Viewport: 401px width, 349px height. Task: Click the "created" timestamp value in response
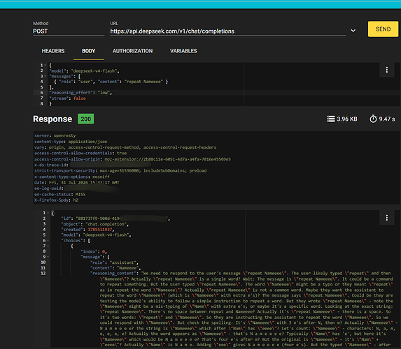pos(100,230)
